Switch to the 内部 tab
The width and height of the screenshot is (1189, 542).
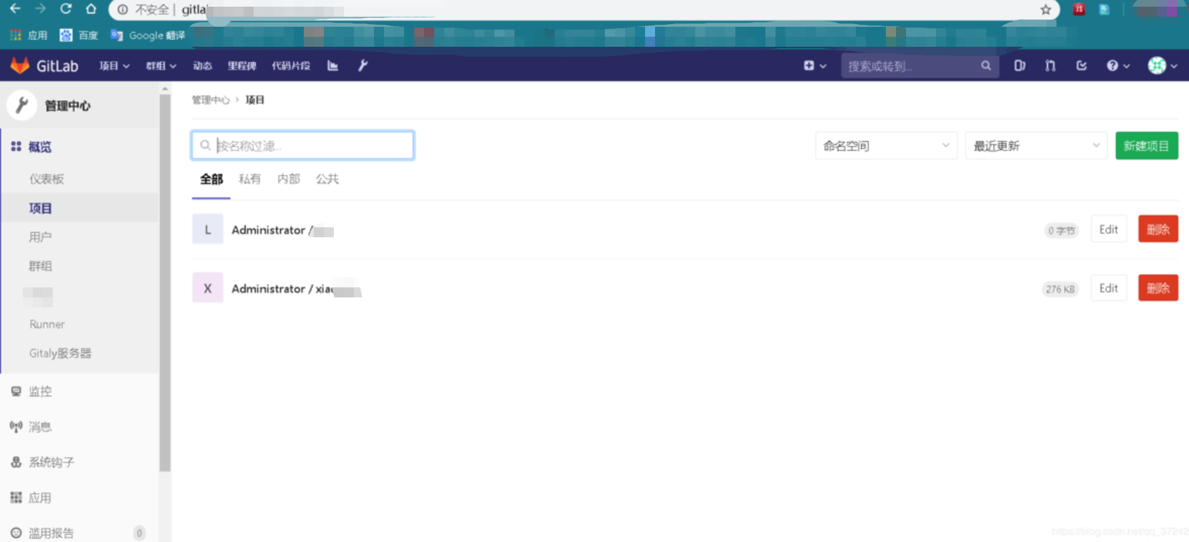pyautogui.click(x=288, y=179)
